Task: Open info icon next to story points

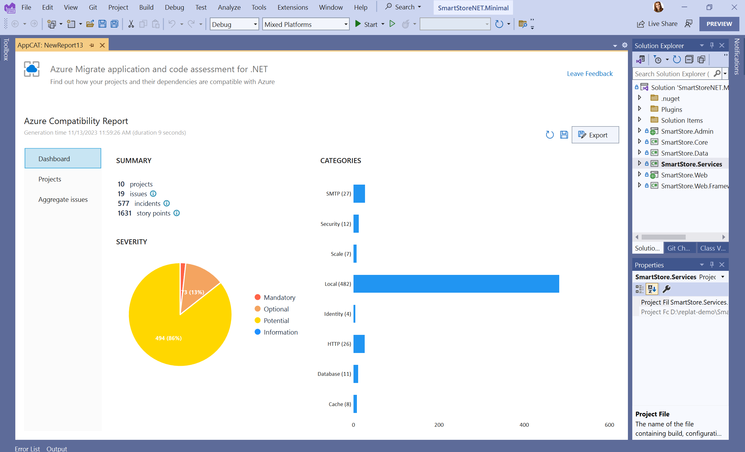Action: pos(177,213)
